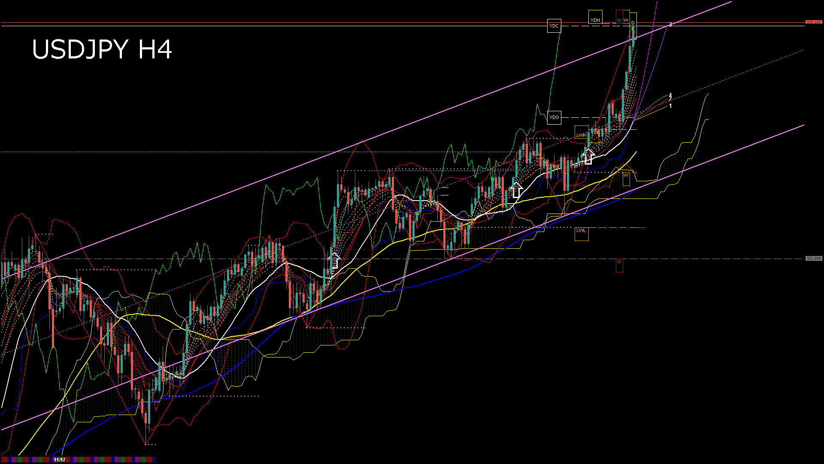Screen dimensions: 824x464
Task: Click white up arrow on 152.809 line
Action: click(334, 260)
